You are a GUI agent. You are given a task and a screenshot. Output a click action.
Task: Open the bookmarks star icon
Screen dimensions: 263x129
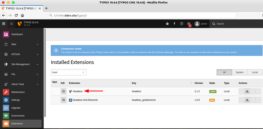(167, 24)
